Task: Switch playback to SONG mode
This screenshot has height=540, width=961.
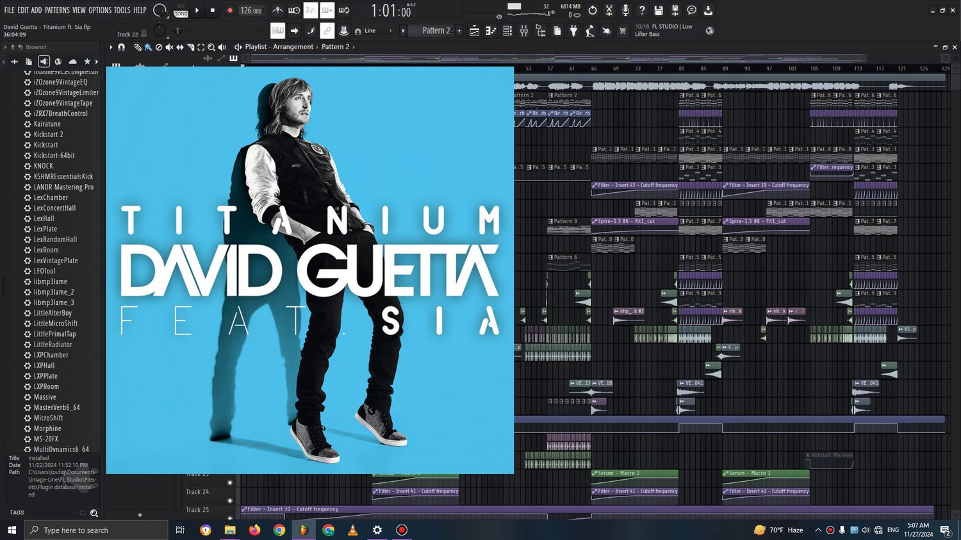Action: pos(181,13)
